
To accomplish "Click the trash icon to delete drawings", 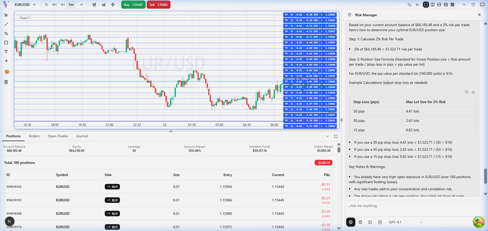I will (6, 82).
